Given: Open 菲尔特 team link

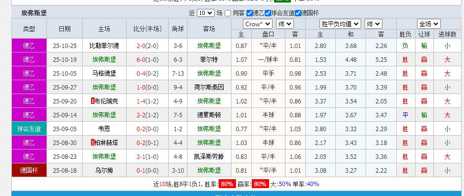Looking at the screenshot, I should [x=209, y=59].
